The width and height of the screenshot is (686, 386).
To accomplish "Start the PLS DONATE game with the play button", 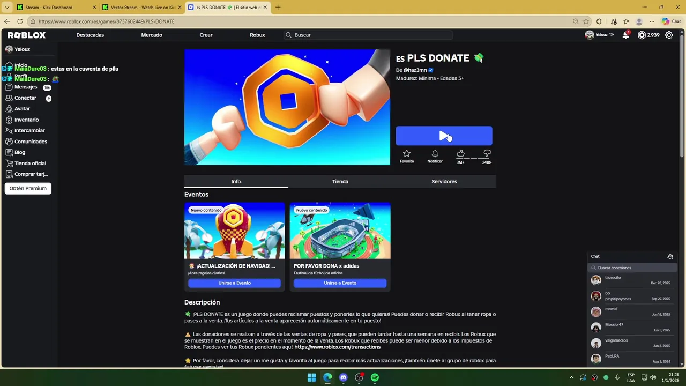I will (444, 136).
